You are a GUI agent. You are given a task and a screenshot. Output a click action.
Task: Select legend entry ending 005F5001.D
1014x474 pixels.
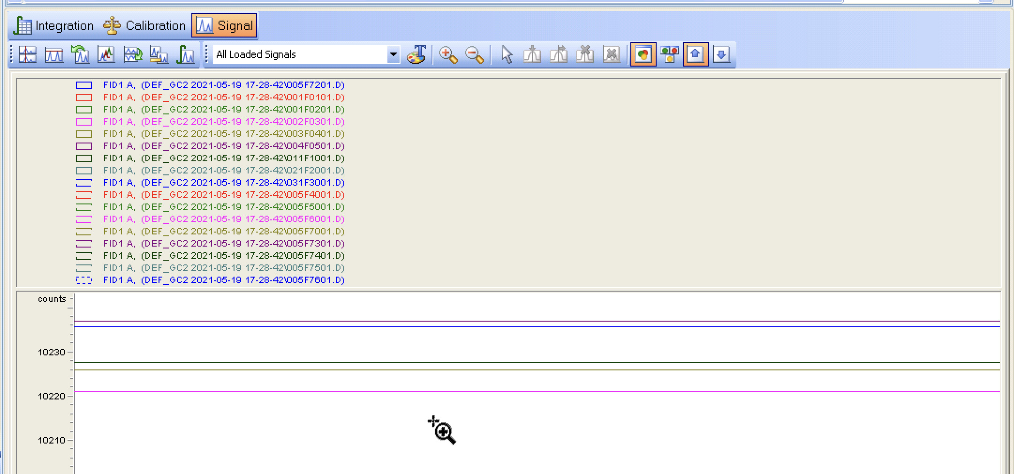point(224,207)
